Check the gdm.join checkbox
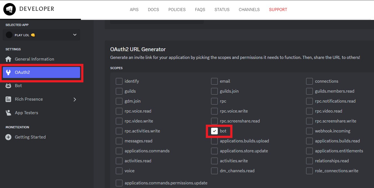374x188 pixels. click(x=119, y=101)
